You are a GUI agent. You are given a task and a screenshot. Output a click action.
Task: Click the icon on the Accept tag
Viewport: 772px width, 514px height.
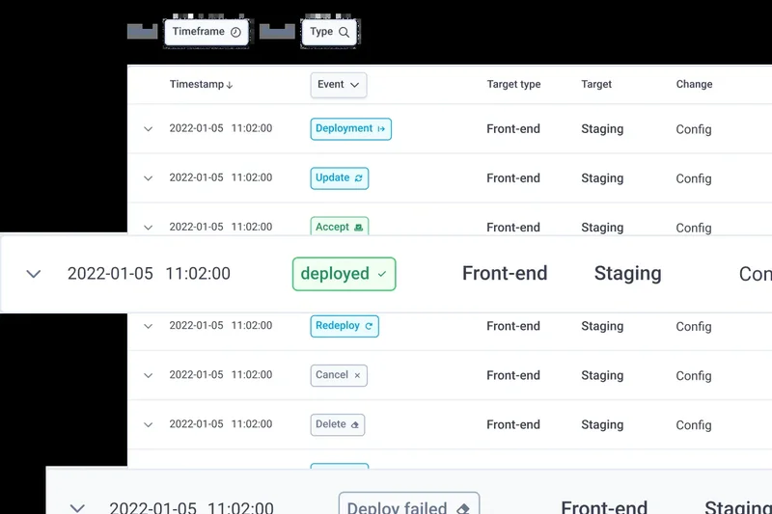tap(359, 228)
